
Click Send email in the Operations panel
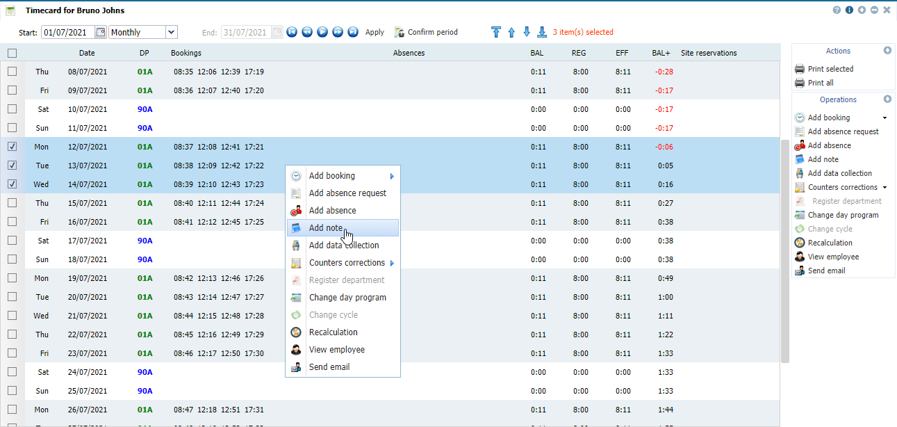826,271
